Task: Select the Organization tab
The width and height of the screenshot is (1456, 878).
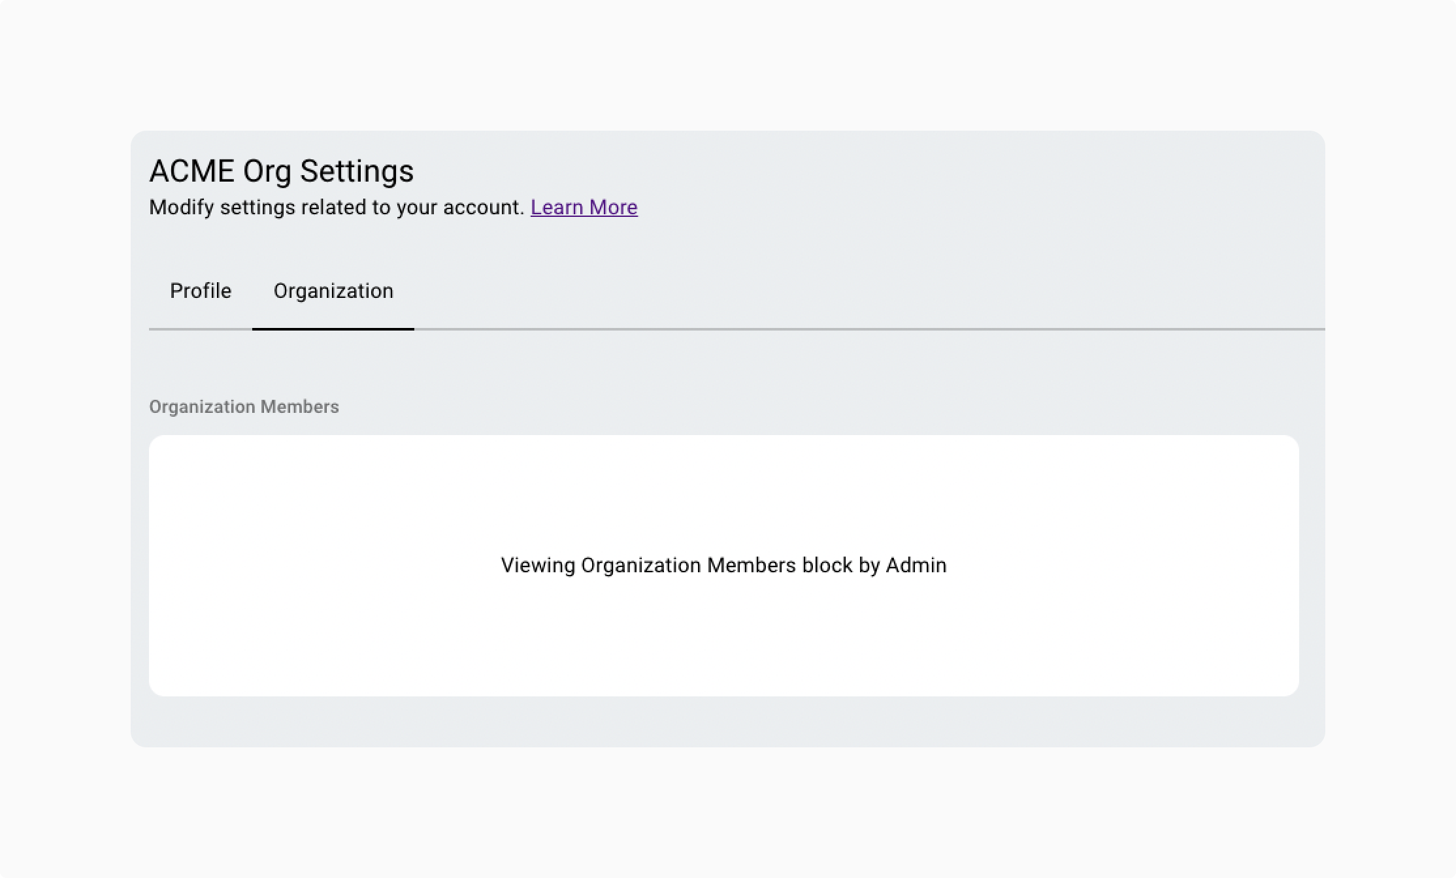Action: click(333, 291)
